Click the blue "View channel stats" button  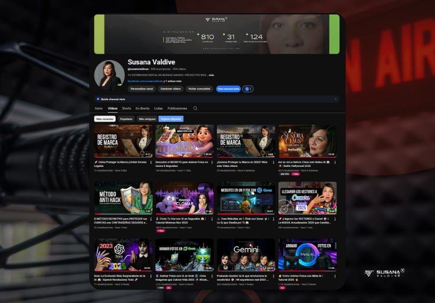click(228, 88)
